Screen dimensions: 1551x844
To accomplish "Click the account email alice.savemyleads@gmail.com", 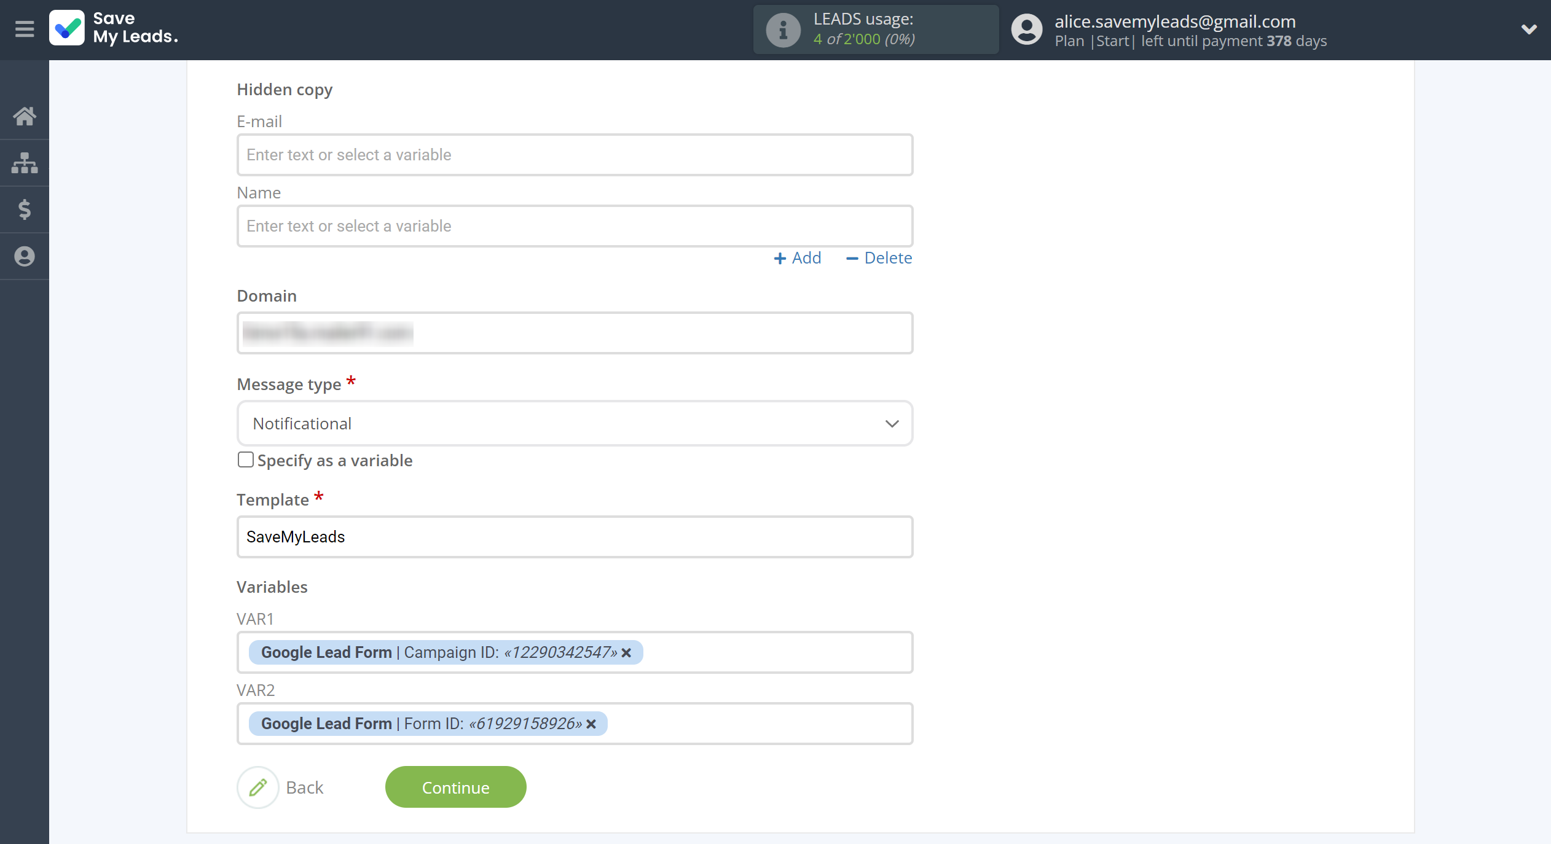I will pyautogui.click(x=1175, y=21).
